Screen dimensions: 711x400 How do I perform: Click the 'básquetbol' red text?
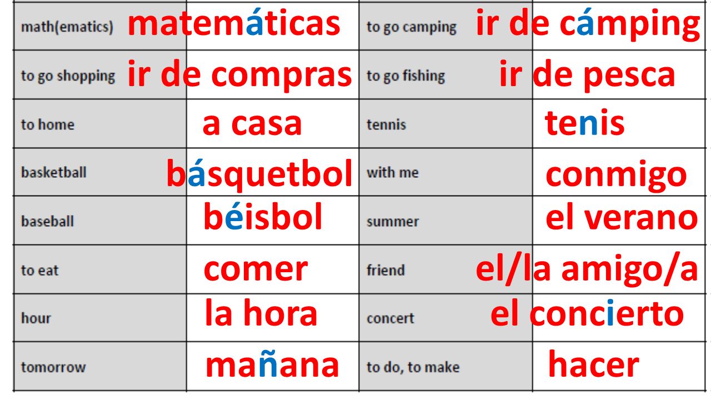point(259,174)
